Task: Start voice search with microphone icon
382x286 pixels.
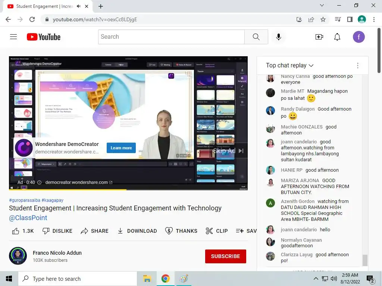Action: tap(278, 37)
